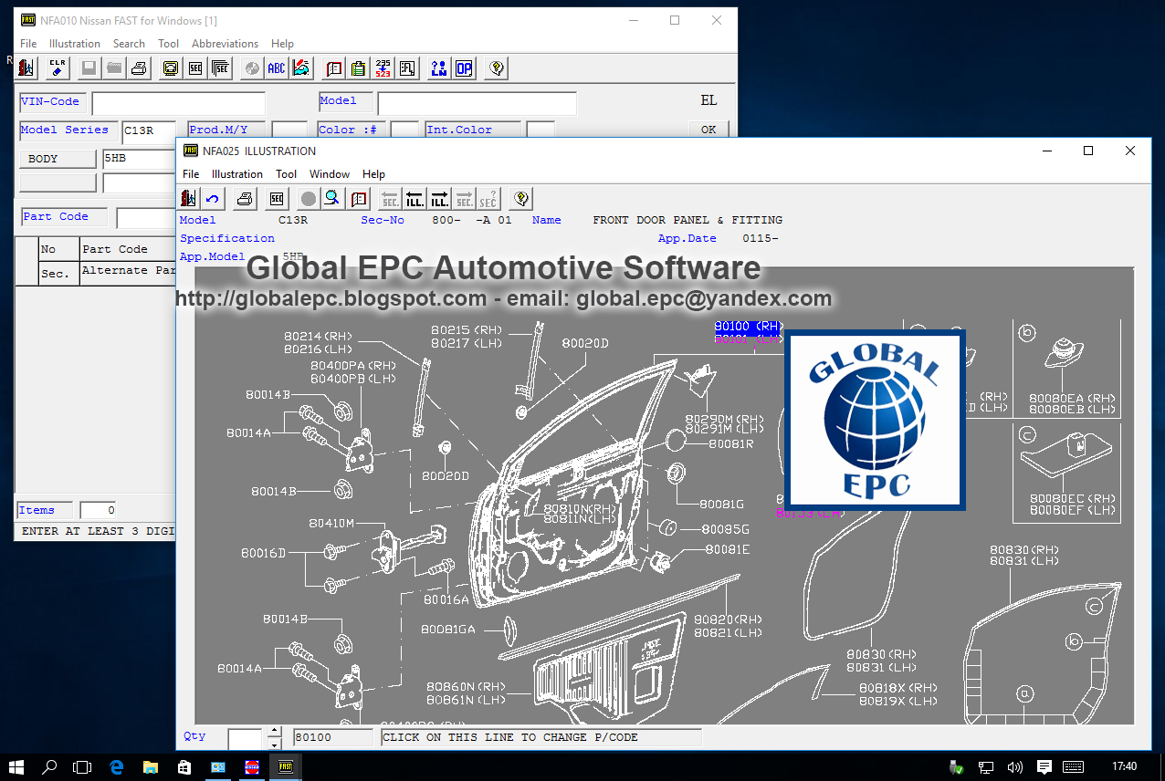Screen dimensions: 1165x781
Task: Click the exit door icon in Illustration toolbar
Action: click(189, 198)
